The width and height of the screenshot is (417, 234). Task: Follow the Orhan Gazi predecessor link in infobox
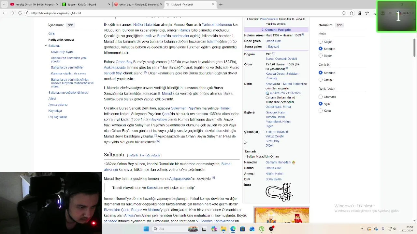click(x=273, y=41)
